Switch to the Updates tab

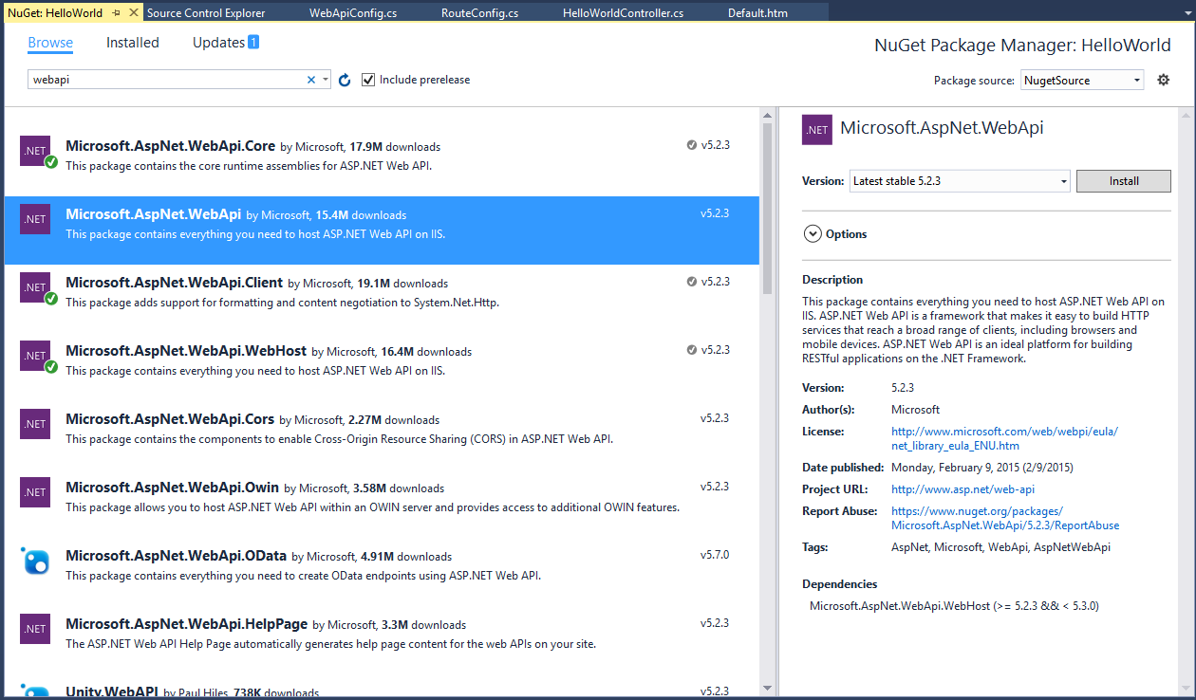point(219,43)
